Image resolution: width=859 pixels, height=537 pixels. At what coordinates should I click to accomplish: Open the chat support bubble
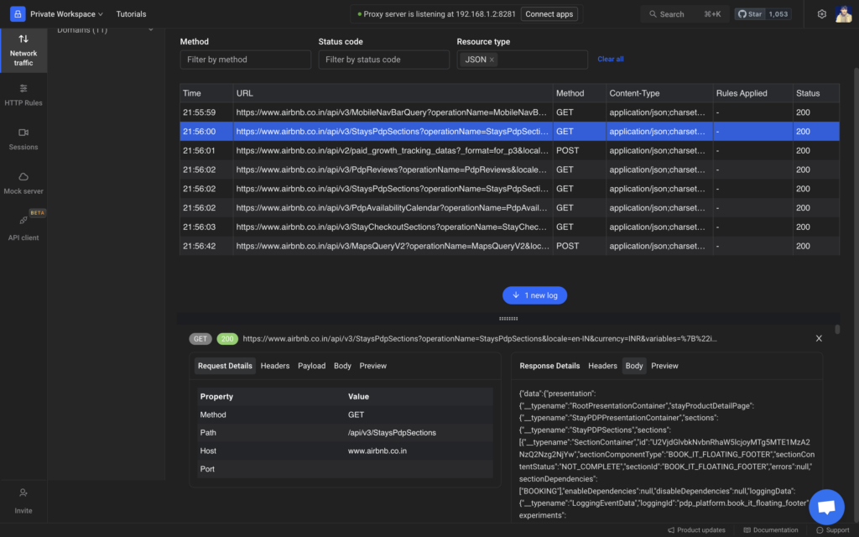(826, 506)
